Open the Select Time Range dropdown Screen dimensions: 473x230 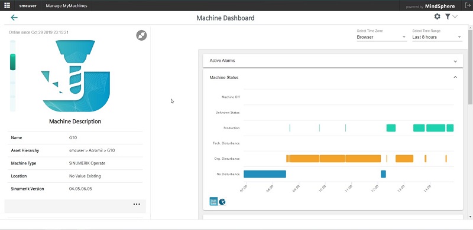tap(437, 37)
